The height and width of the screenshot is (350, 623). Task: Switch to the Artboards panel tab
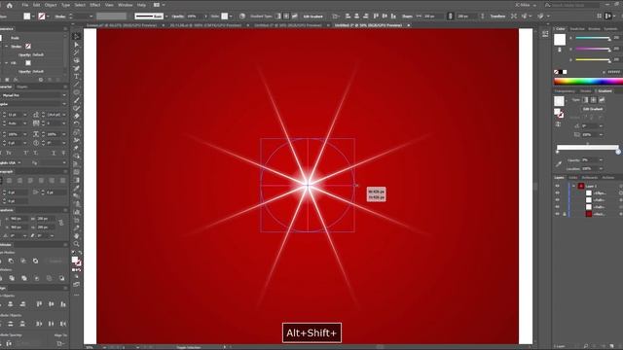[590, 178]
